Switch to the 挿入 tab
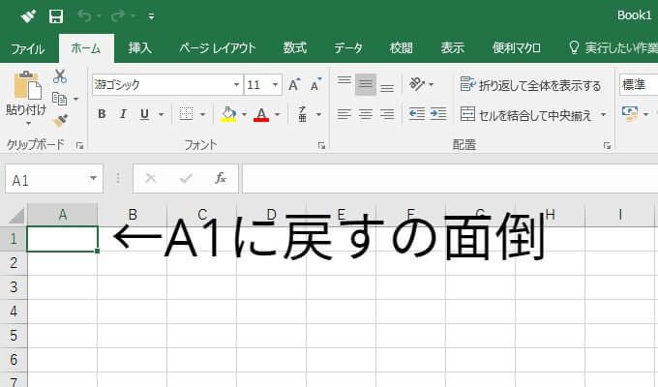Viewport: 658px width, 387px height. tap(139, 47)
